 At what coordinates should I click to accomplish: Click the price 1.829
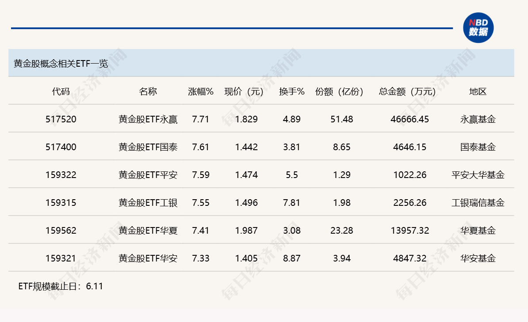pos(246,119)
